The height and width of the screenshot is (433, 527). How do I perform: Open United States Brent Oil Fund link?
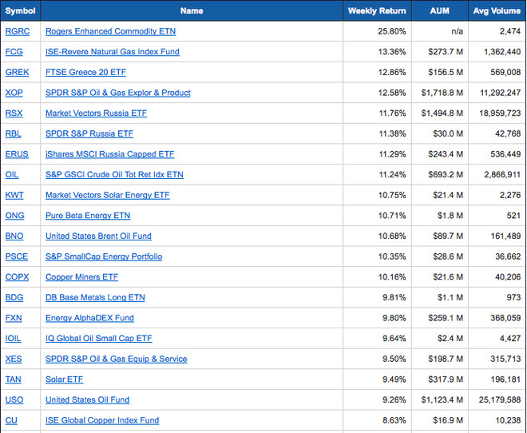(x=98, y=236)
